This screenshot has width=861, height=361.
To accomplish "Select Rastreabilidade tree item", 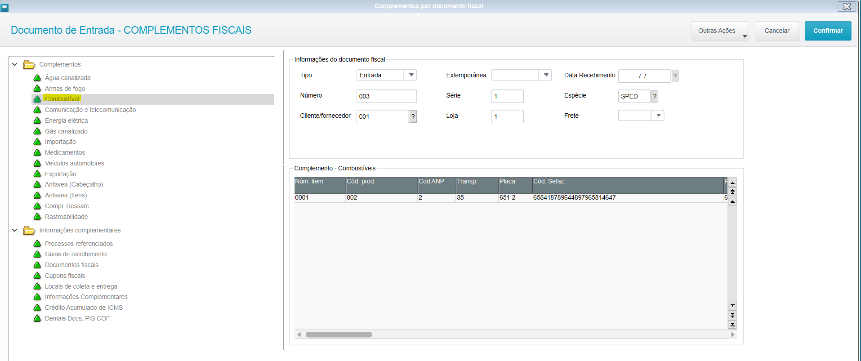I will pyautogui.click(x=66, y=217).
